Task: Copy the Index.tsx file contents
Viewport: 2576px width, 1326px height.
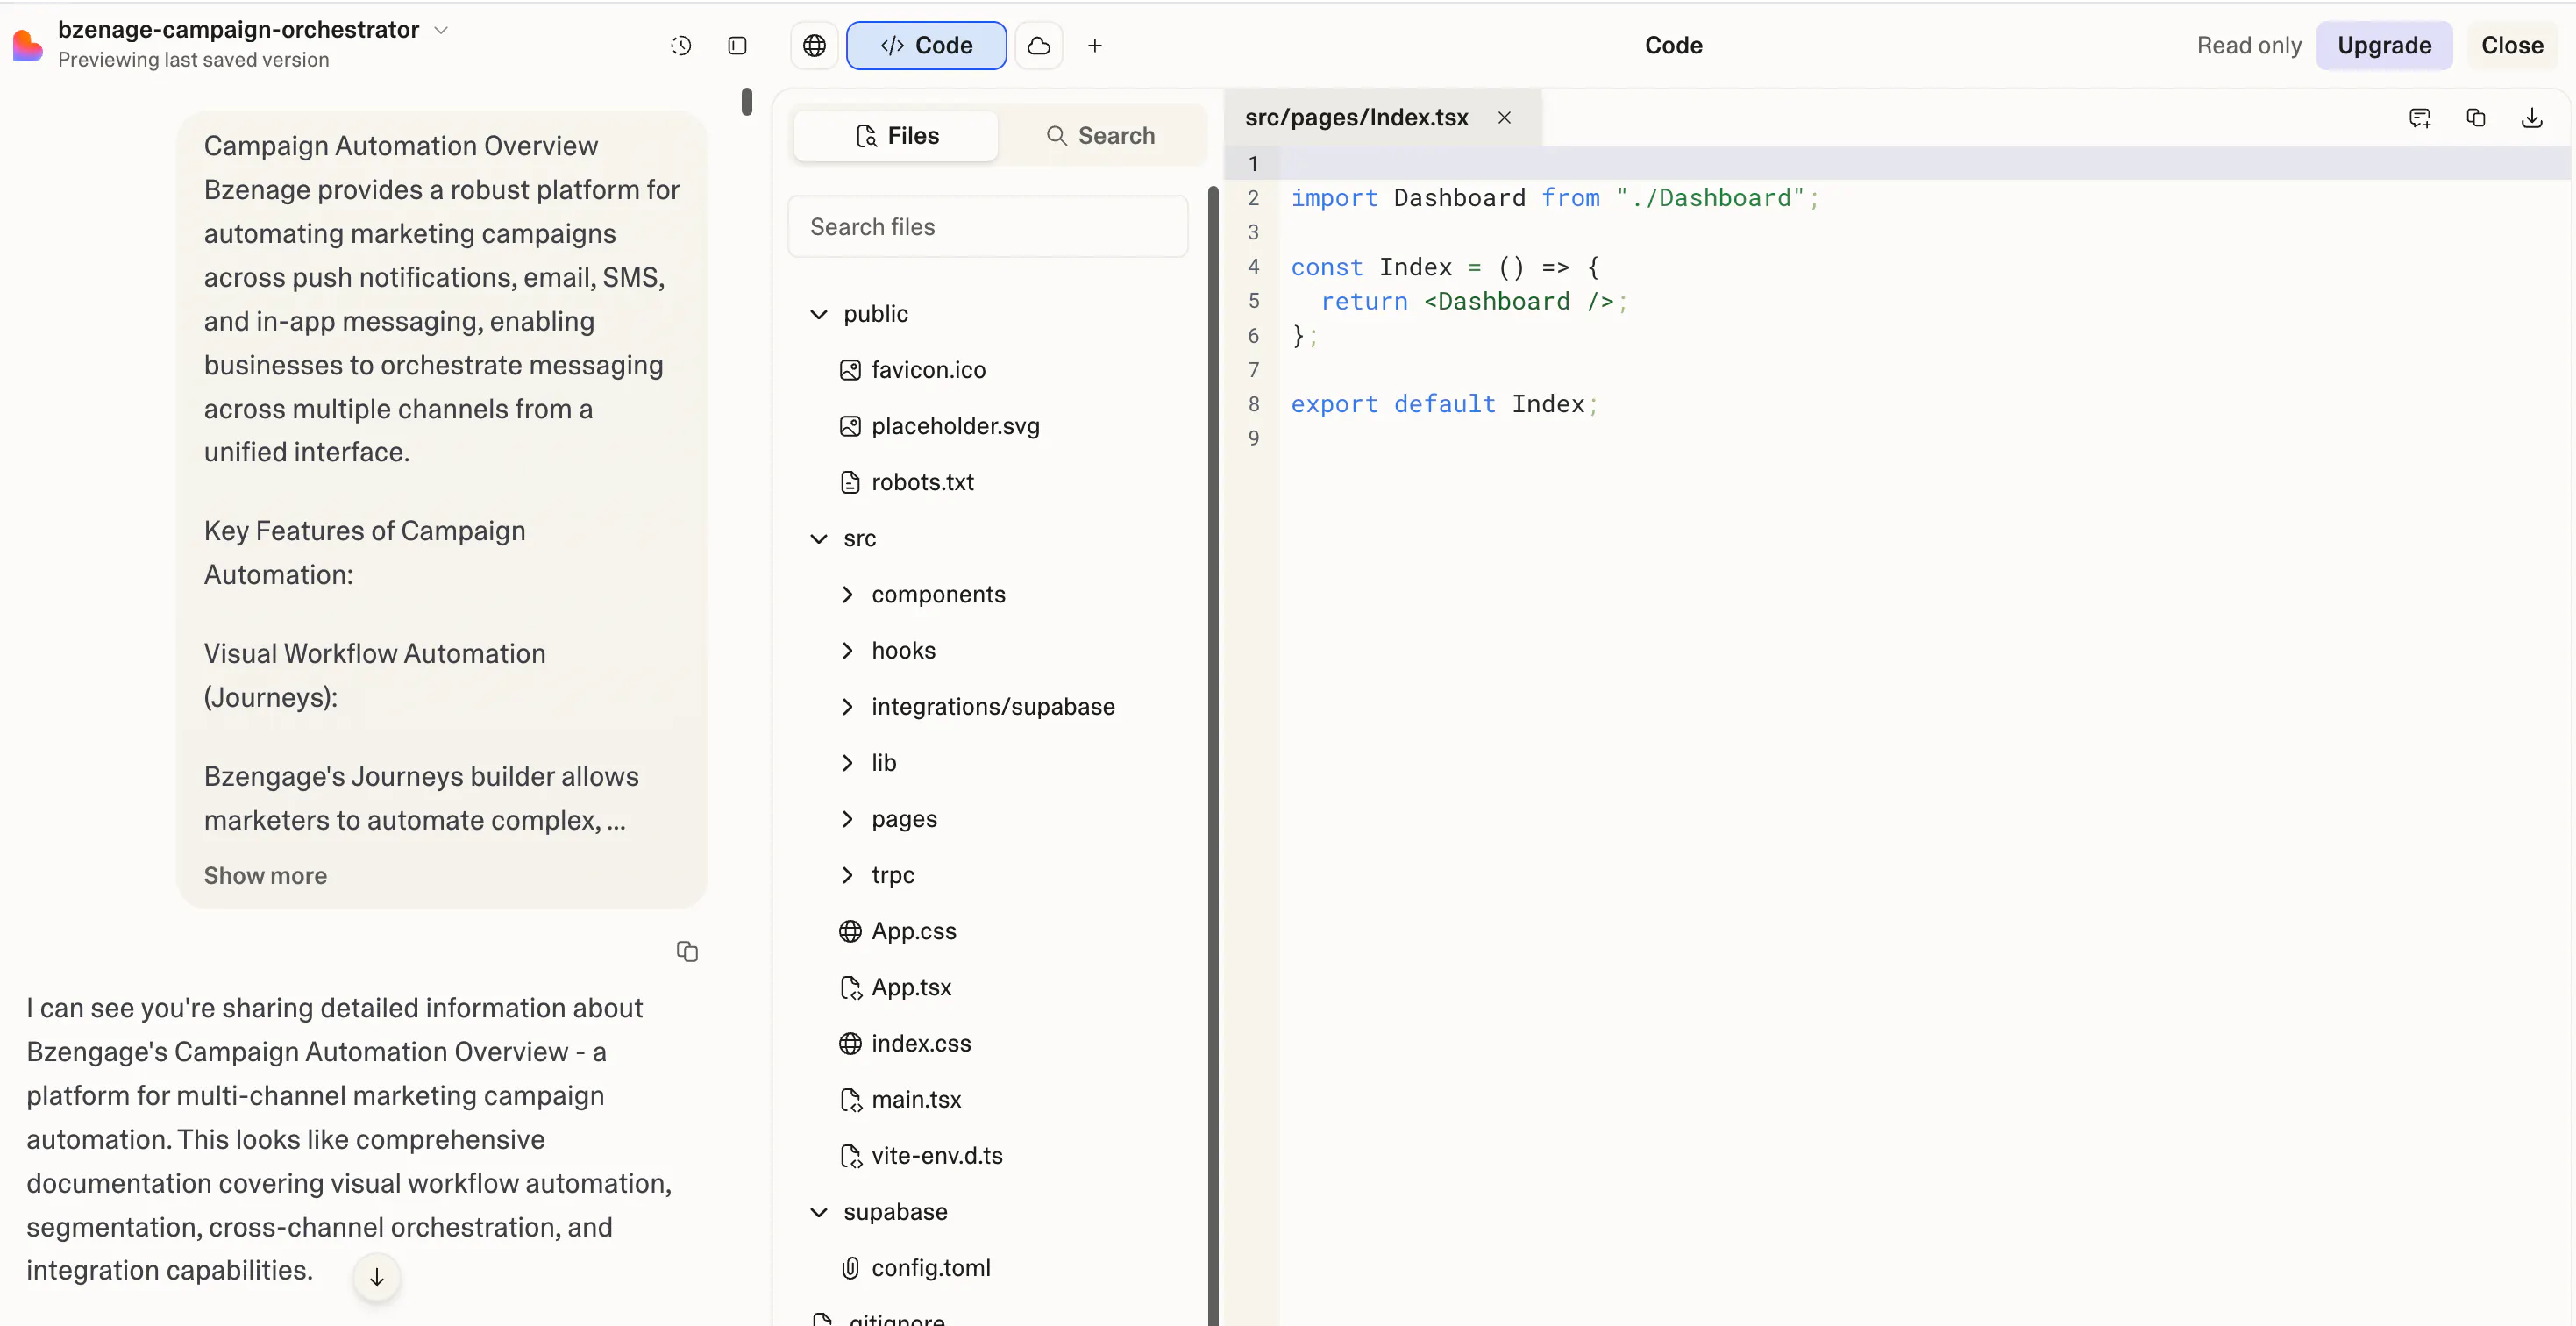Action: [x=2476, y=118]
